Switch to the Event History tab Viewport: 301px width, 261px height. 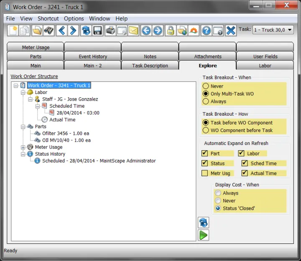tap(93, 56)
